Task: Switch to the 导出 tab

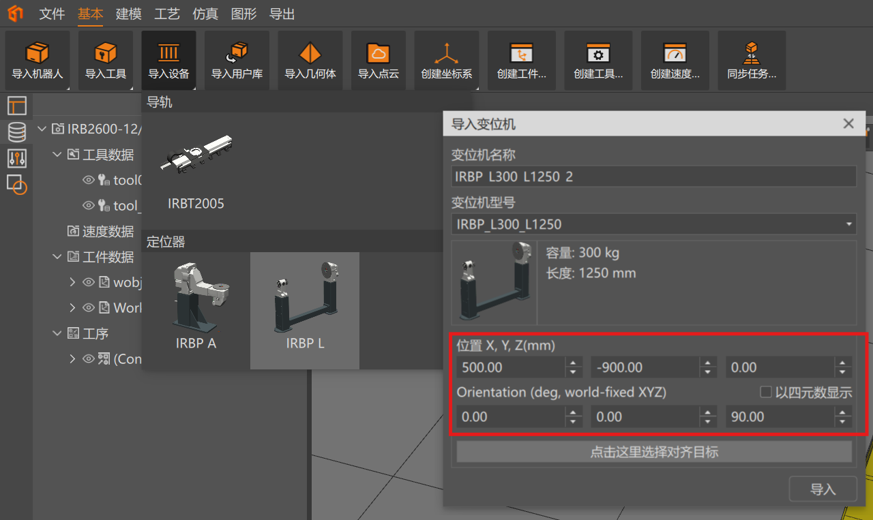Action: [282, 14]
